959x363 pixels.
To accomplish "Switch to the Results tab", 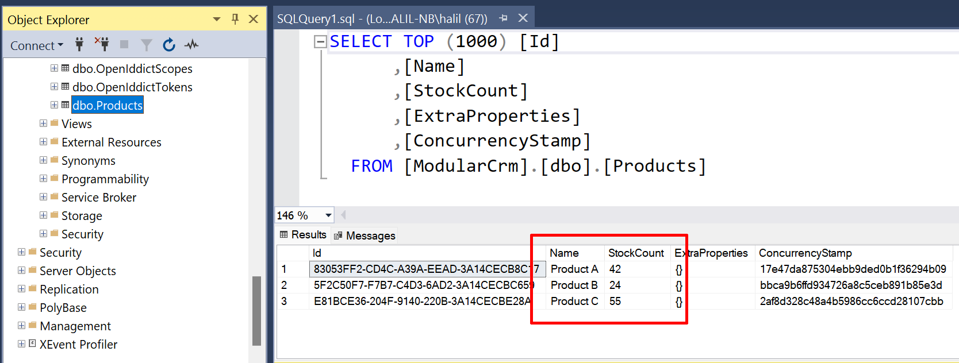I will click(x=303, y=235).
